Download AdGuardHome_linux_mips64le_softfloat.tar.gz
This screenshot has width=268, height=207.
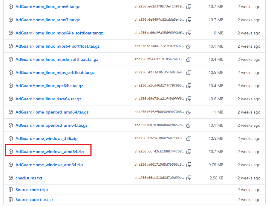(59, 33)
